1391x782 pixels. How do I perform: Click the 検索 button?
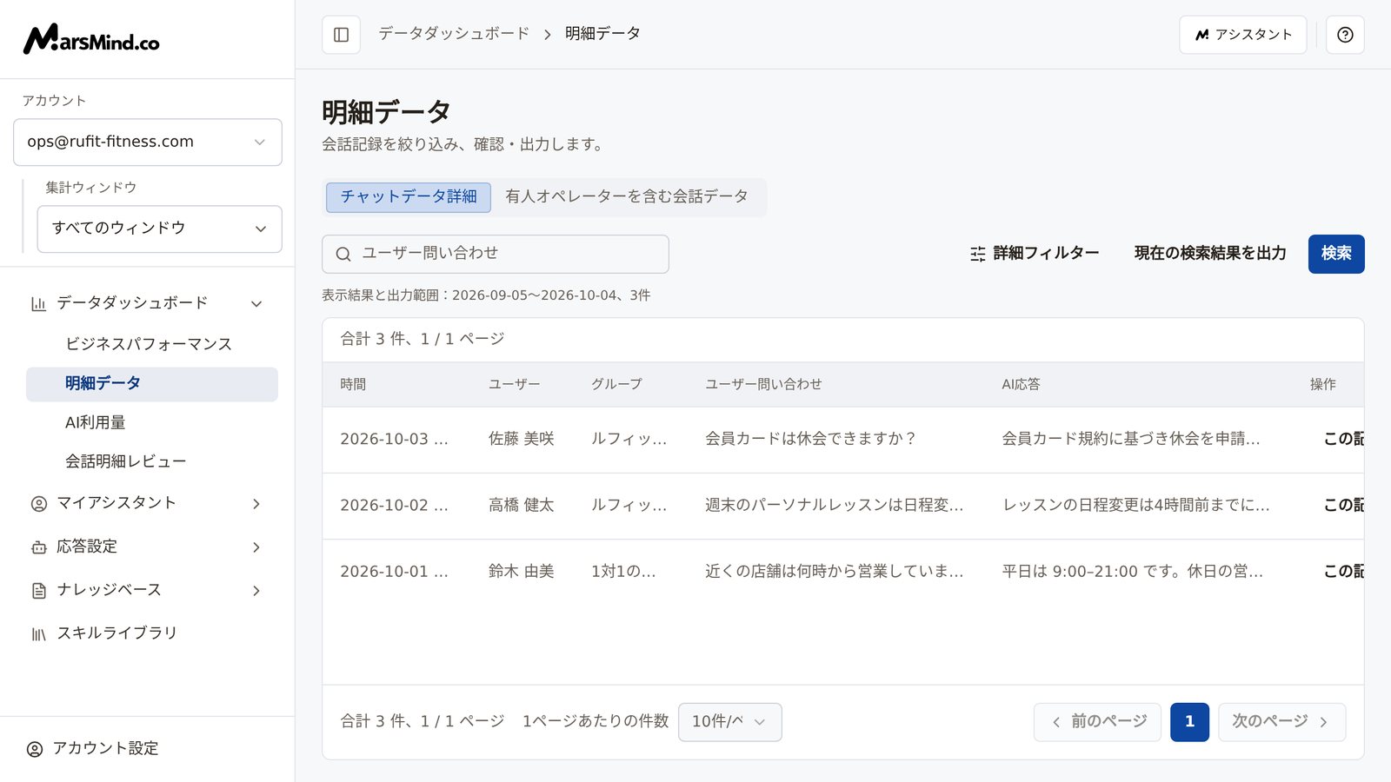pyautogui.click(x=1336, y=254)
